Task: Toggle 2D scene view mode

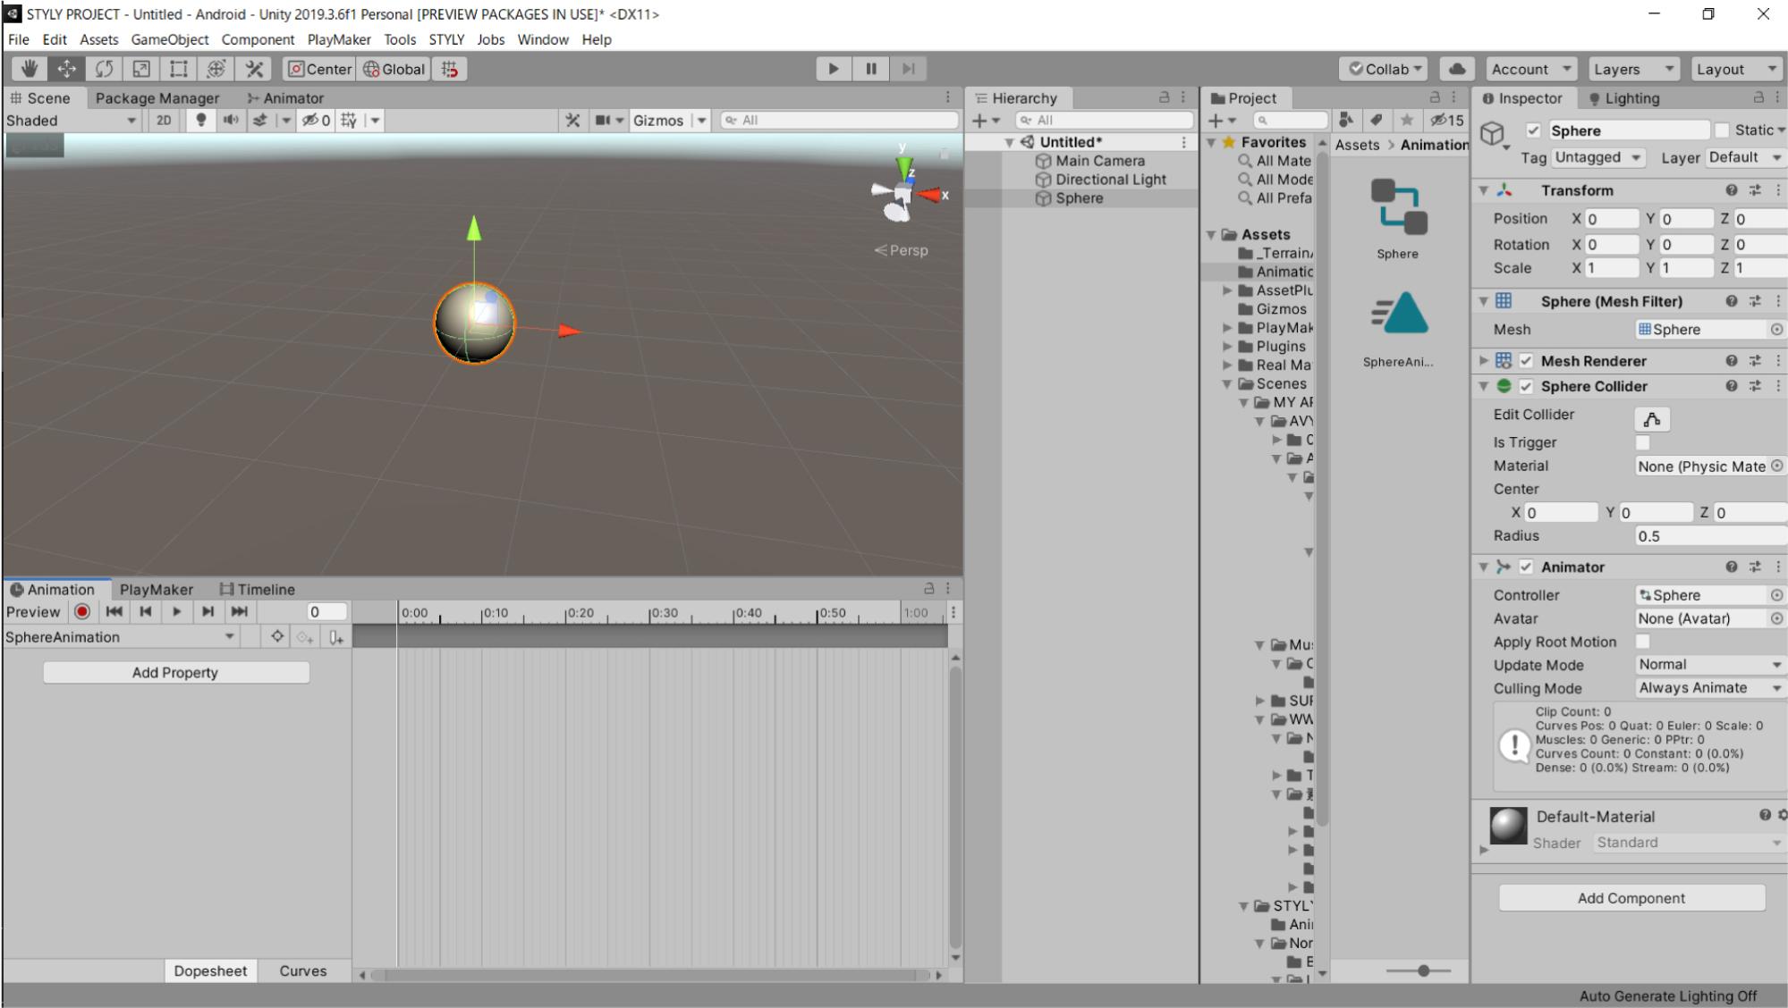Action: click(x=164, y=120)
